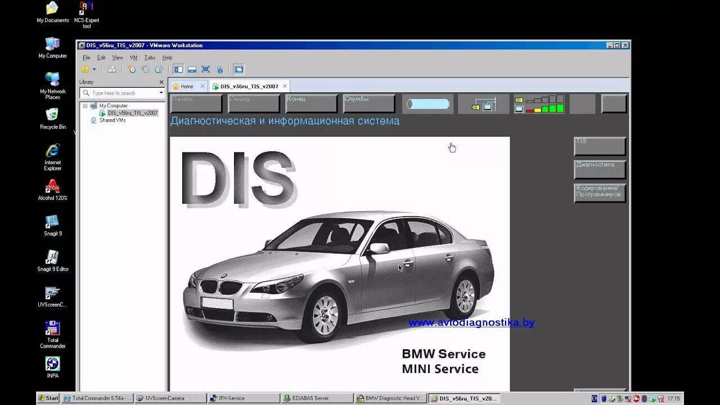Open the Windows Start menu
Viewport: 720px width, 405px height.
point(48,398)
